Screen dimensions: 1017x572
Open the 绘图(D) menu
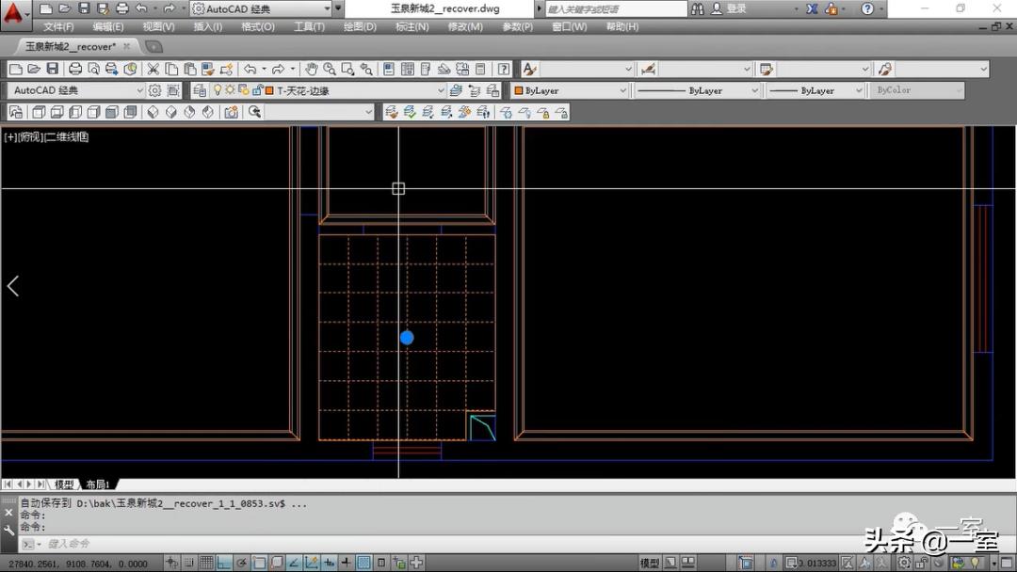pos(359,26)
